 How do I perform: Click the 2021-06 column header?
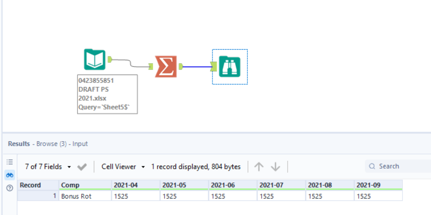(232, 185)
